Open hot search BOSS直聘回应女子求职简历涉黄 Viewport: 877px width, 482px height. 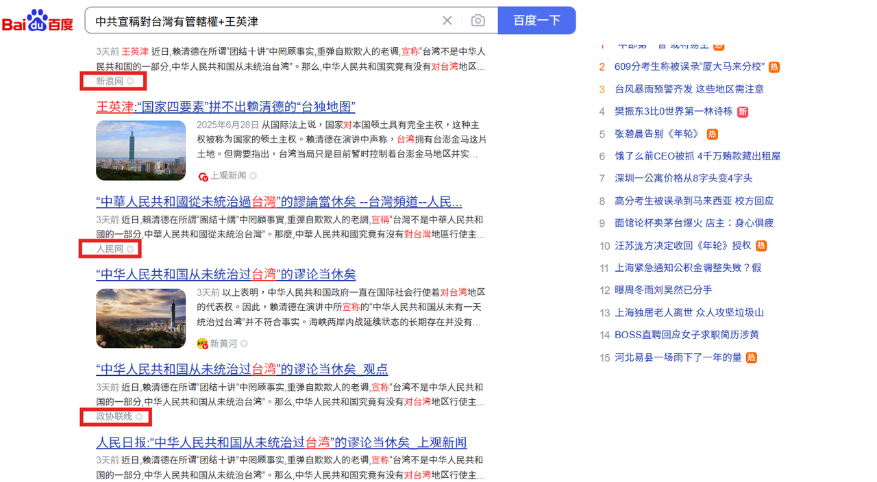[687, 335]
